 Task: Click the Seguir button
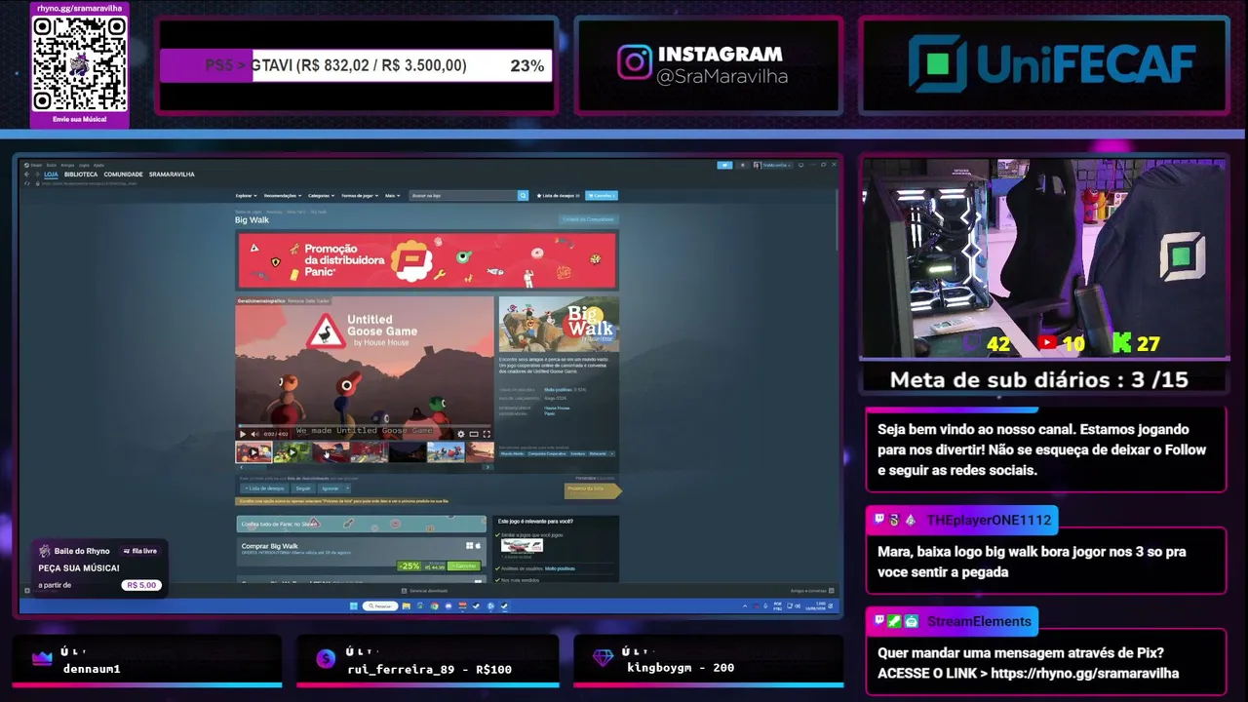pos(303,488)
